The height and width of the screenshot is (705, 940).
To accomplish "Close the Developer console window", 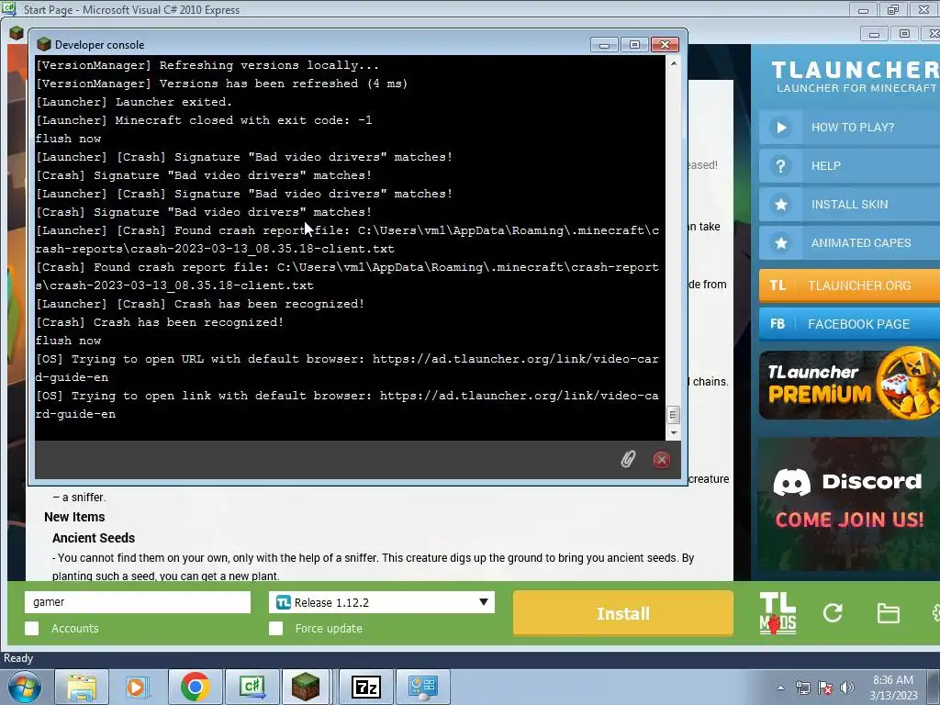I will (665, 45).
